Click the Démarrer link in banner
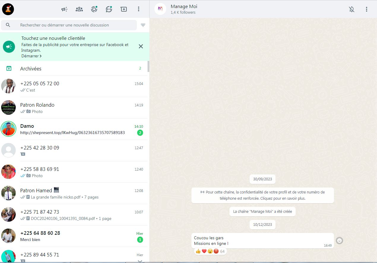 31,56
